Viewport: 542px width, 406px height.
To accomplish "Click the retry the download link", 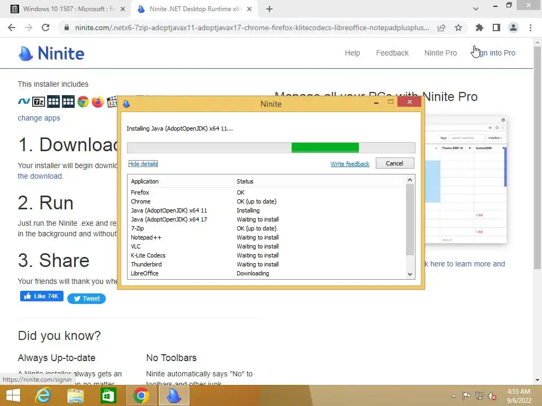I will (x=40, y=176).
